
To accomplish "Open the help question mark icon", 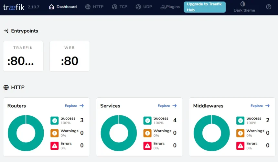I will (268, 7).
